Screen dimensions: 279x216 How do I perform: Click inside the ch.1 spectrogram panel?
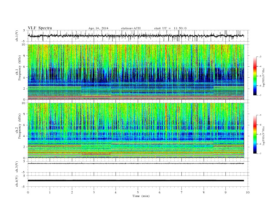coord(136,72)
